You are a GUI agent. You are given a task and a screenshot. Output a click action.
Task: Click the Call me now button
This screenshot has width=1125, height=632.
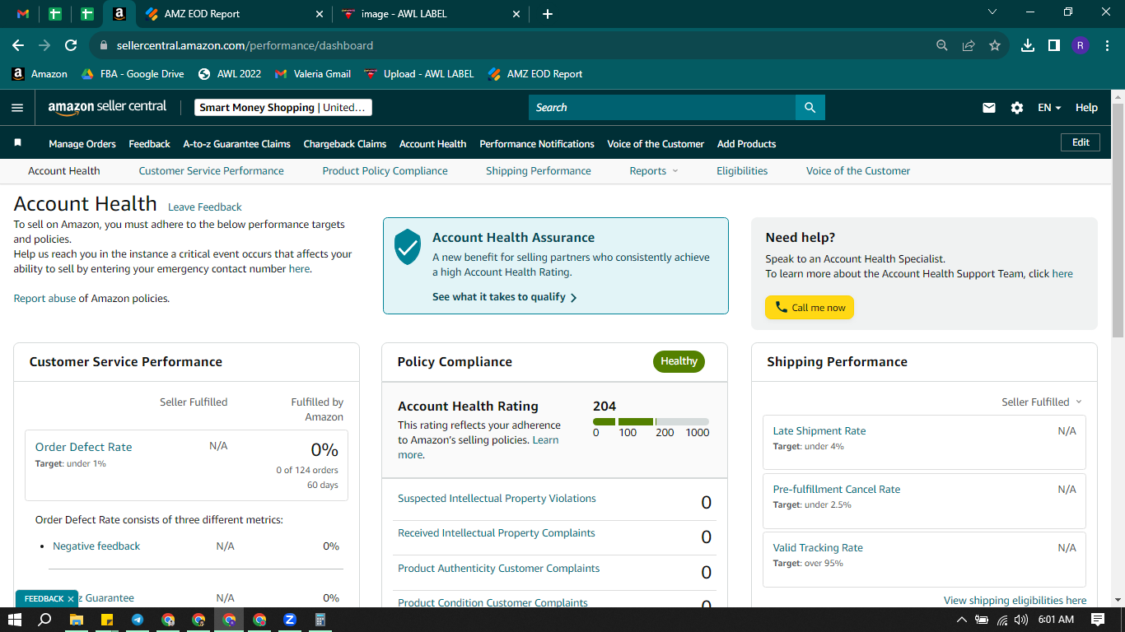810,308
